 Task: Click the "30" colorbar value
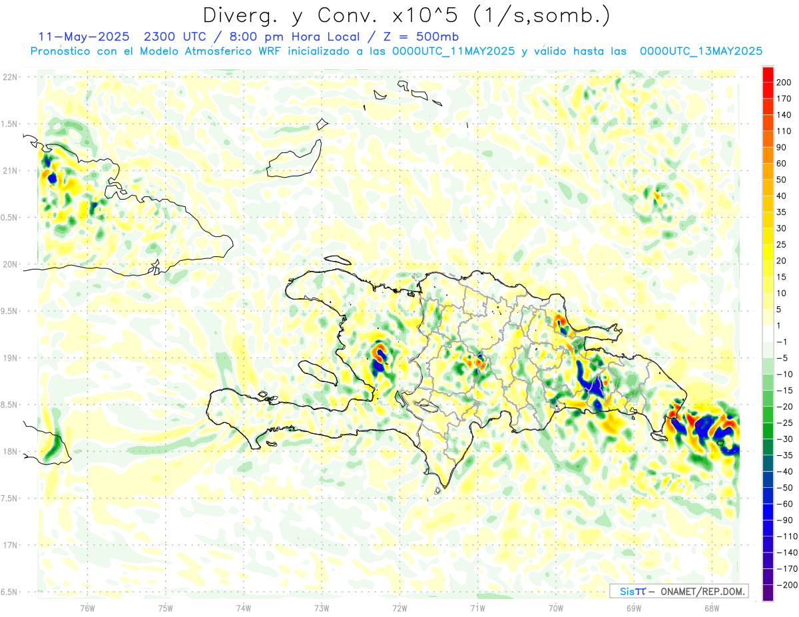pyautogui.click(x=782, y=228)
